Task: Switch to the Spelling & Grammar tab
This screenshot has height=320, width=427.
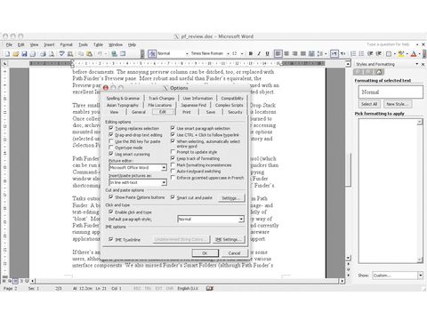Action: [123, 98]
